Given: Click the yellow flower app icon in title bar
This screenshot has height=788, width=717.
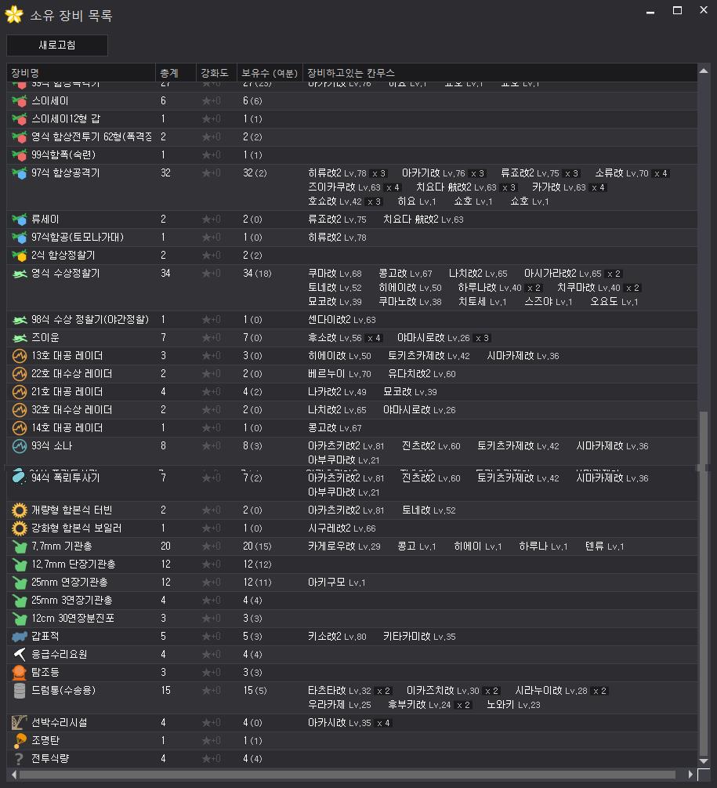Looking at the screenshot, I should (13, 15).
